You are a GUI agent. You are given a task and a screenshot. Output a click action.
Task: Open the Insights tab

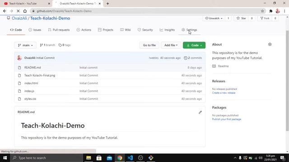click(167, 30)
